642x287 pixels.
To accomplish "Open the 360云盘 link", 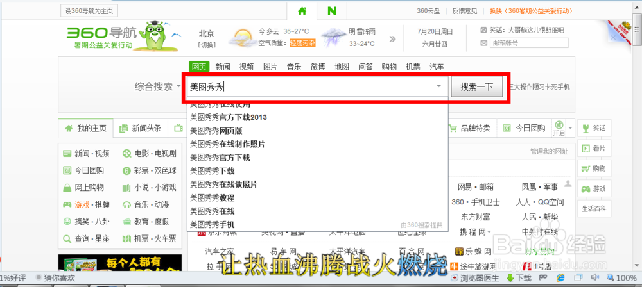I will pyautogui.click(x=428, y=11).
